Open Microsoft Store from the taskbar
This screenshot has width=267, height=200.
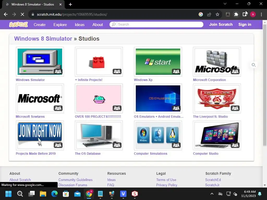(x=66, y=194)
